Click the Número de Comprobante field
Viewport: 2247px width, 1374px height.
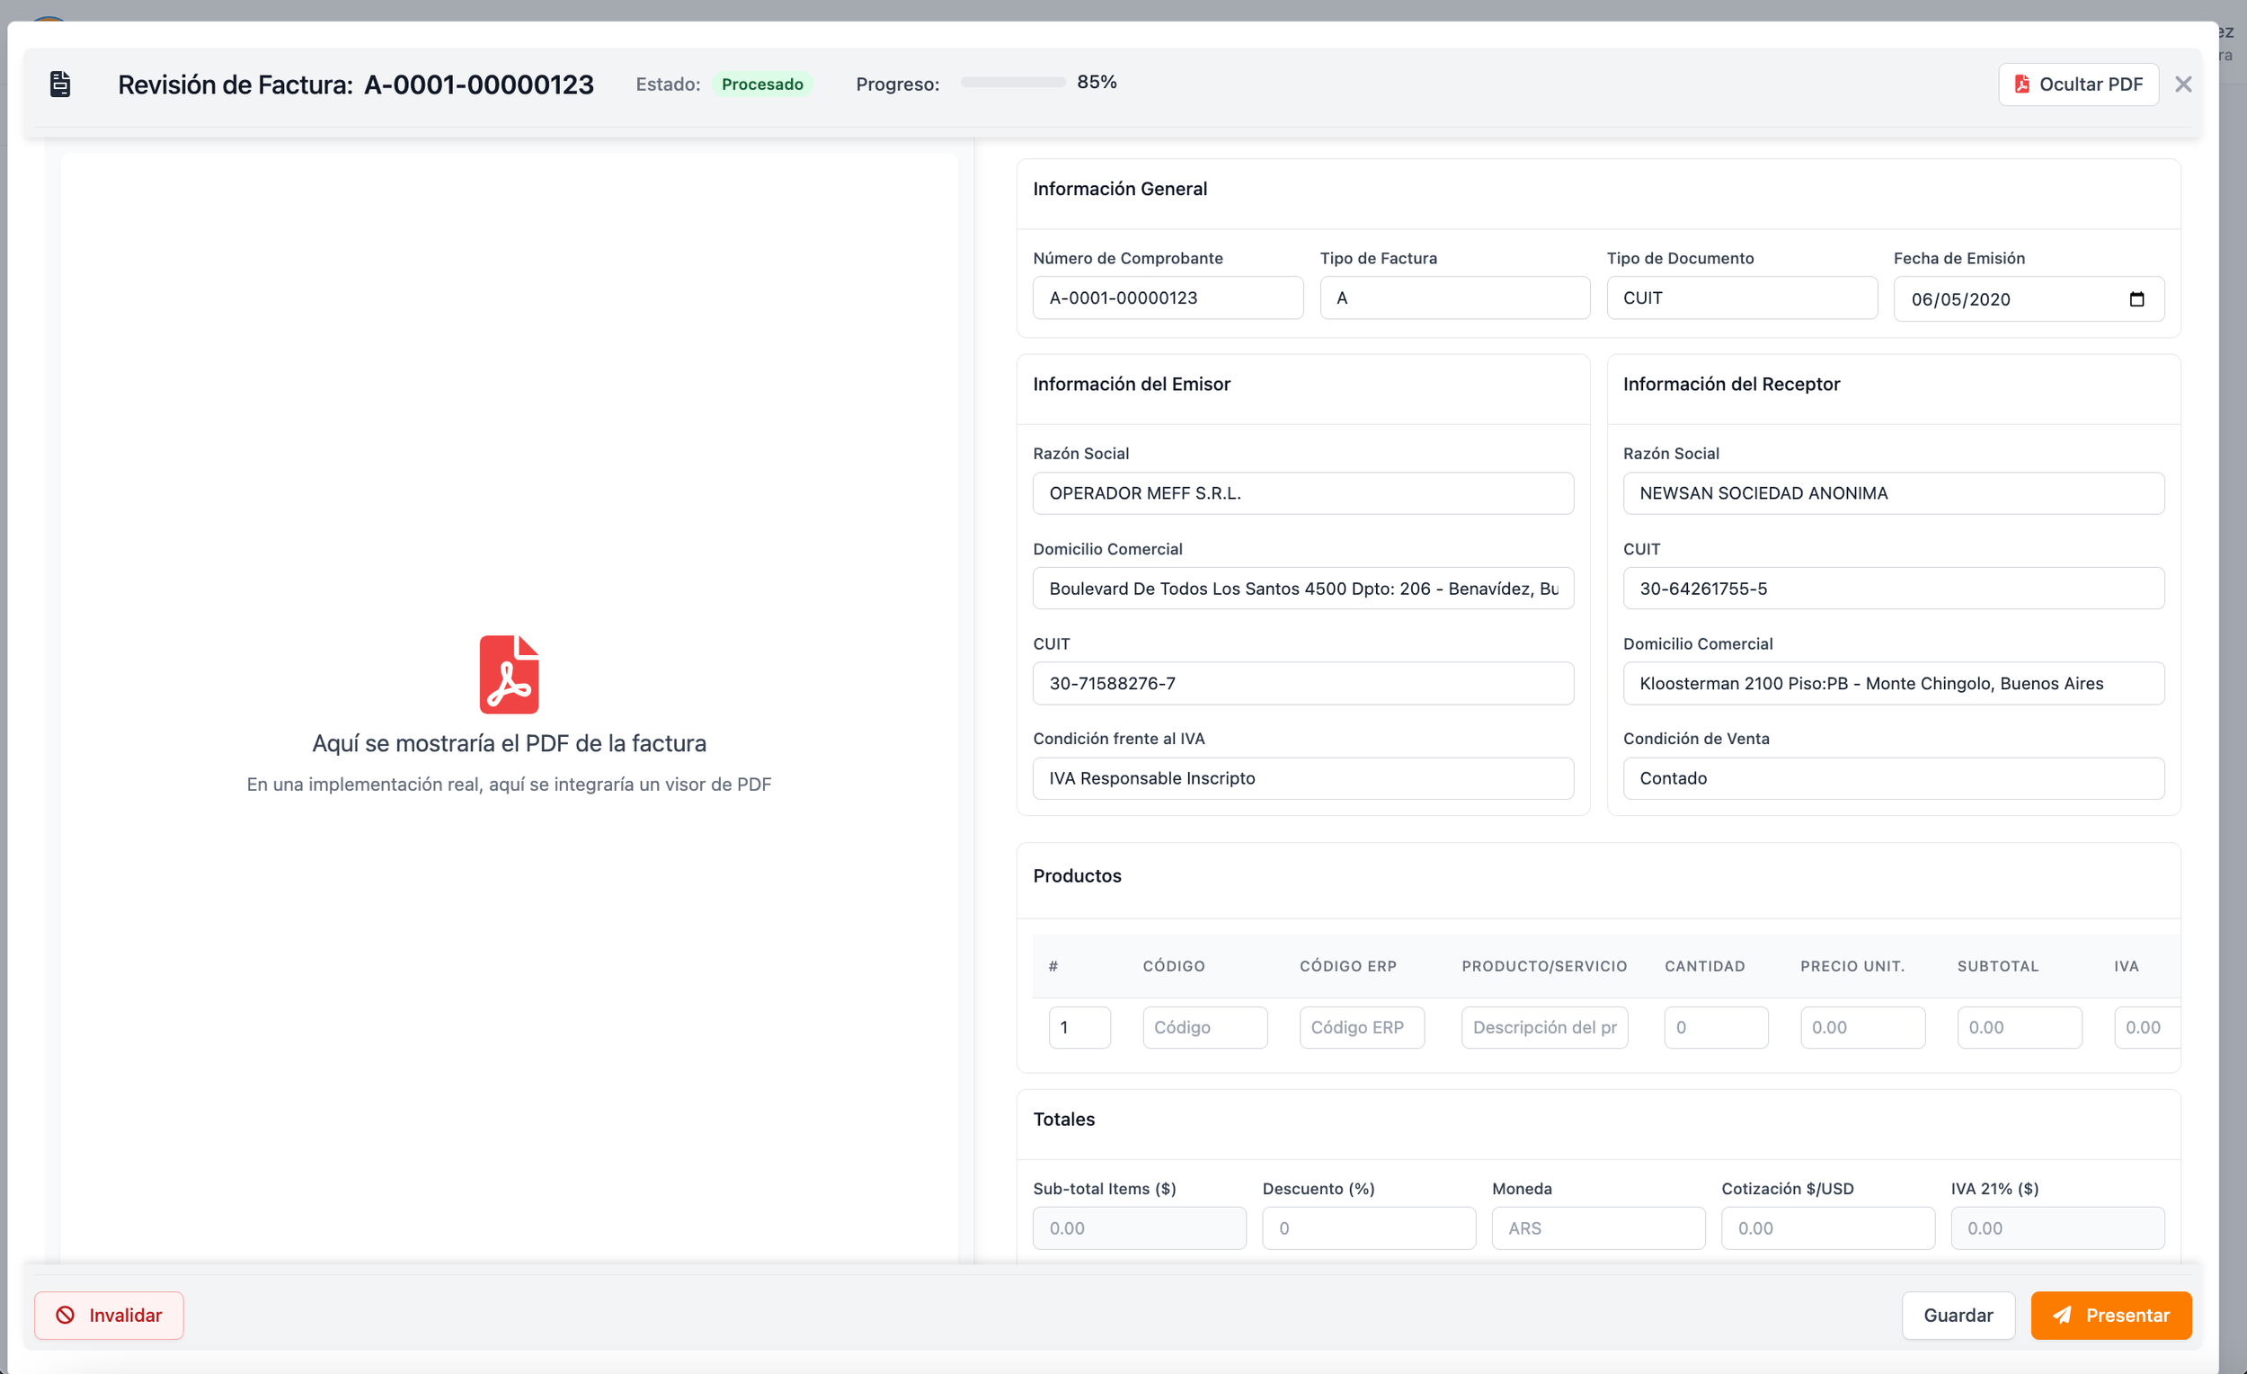pyautogui.click(x=1168, y=298)
